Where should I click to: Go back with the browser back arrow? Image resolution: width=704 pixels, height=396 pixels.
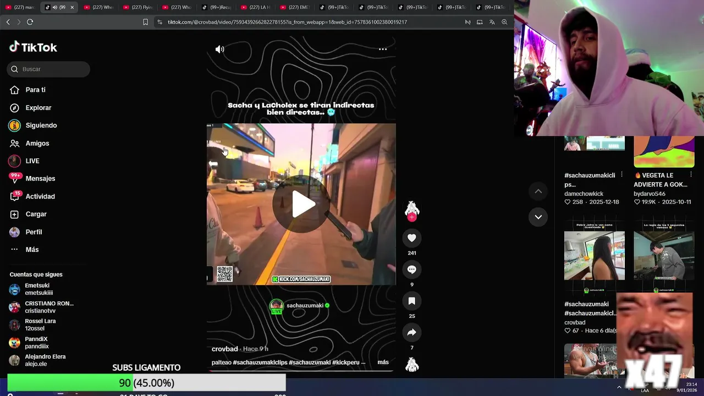8,22
